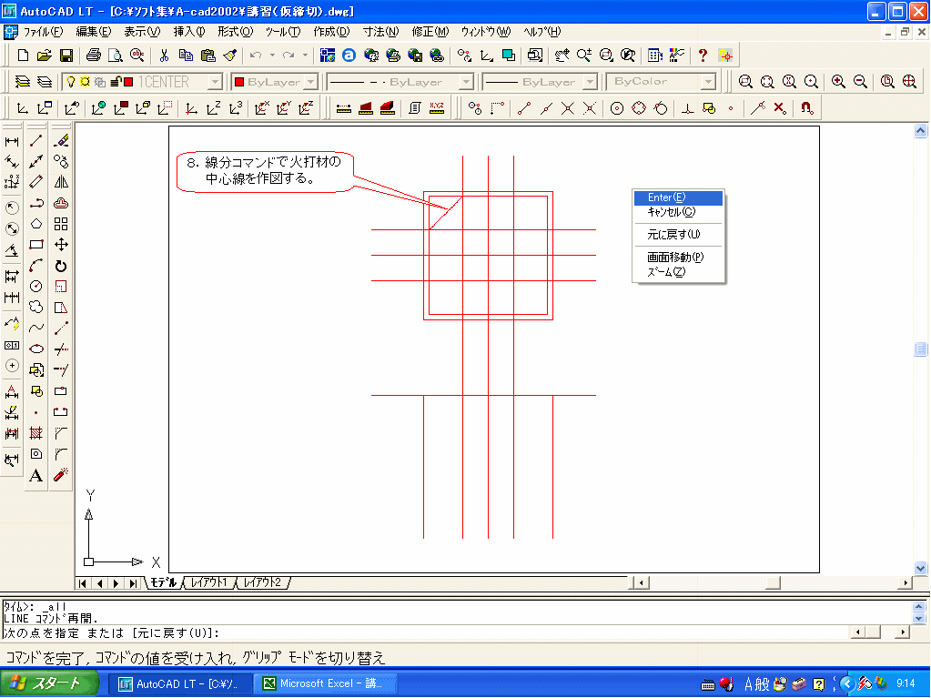Click the AutoCAD LT taskbar button
Image resolution: width=931 pixels, height=698 pixels.
(x=181, y=683)
